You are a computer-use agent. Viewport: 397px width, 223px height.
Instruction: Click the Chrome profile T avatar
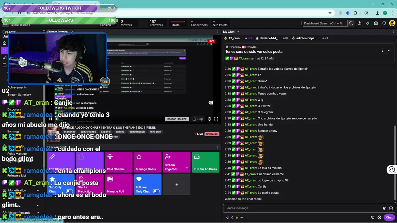[385, 13]
